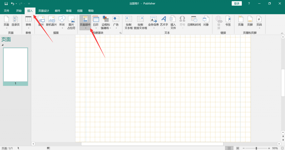Click the vertical scrollbar thumb
The image size is (285, 150).
coord(283,83)
